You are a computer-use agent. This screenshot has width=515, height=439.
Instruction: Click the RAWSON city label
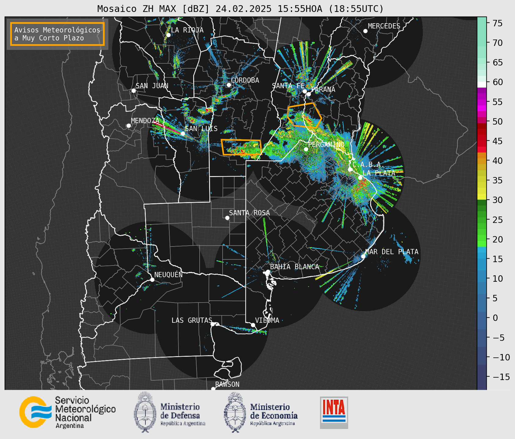coord(227,384)
